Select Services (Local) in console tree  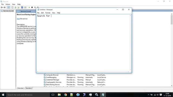[x=8, y=11]
